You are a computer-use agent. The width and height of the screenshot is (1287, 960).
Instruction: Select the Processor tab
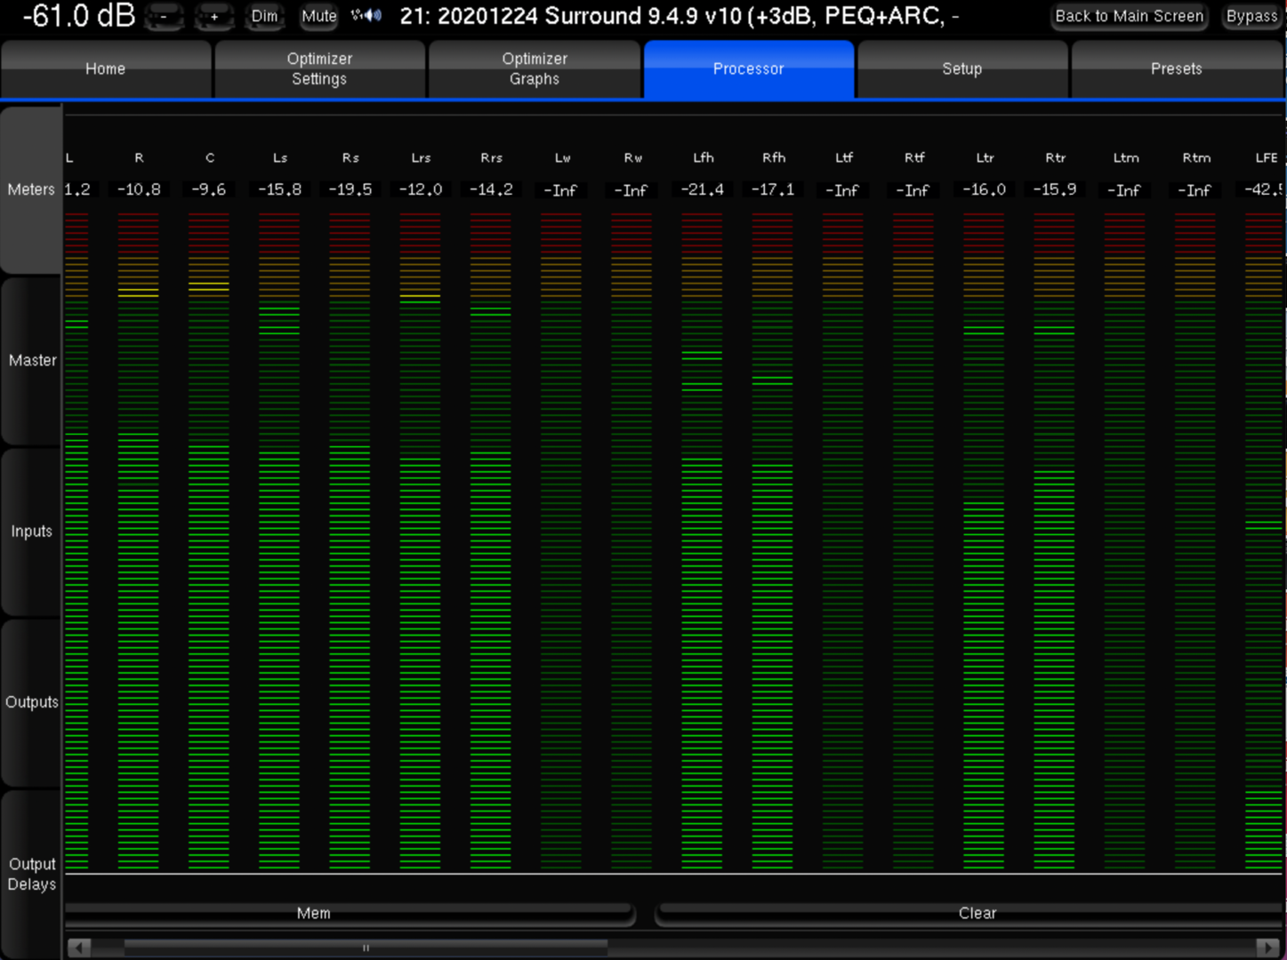click(x=749, y=68)
